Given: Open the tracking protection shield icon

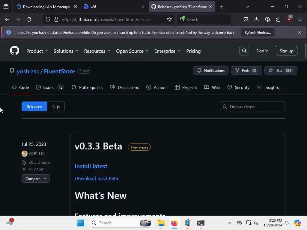Looking at the screenshot, I should [x=48, y=19].
